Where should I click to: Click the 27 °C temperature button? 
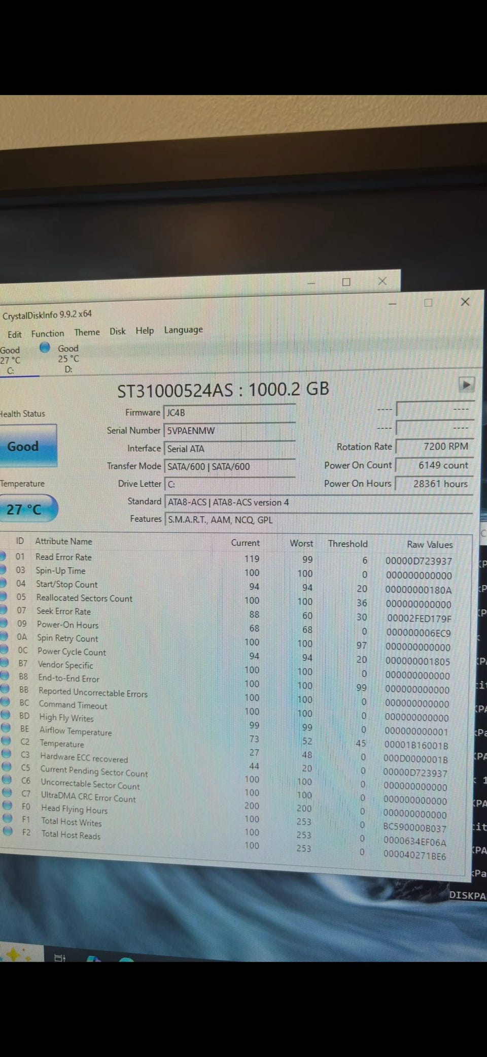[x=28, y=509]
